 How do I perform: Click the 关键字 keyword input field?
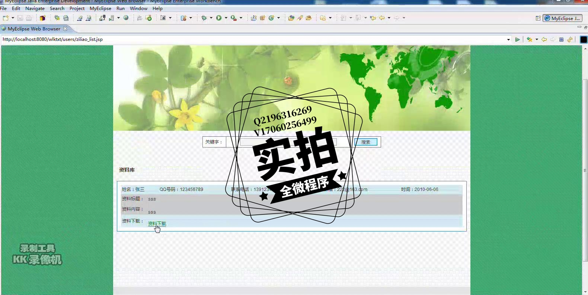tap(288, 142)
